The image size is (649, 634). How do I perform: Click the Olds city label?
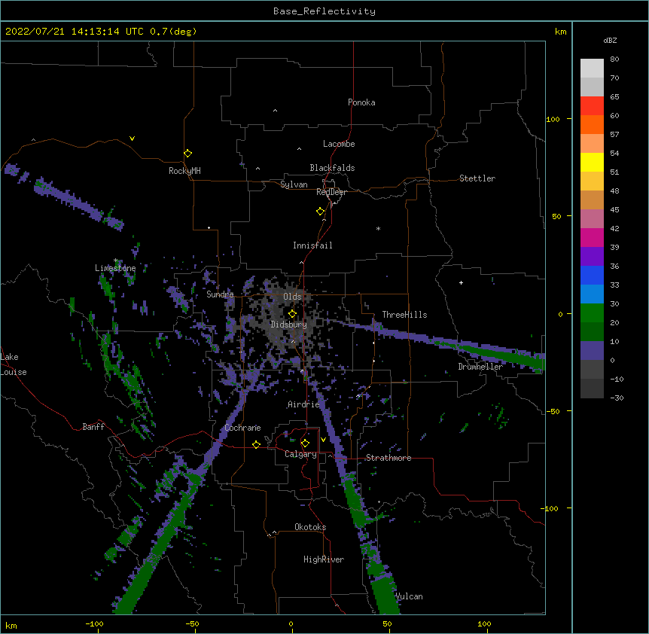tap(292, 297)
